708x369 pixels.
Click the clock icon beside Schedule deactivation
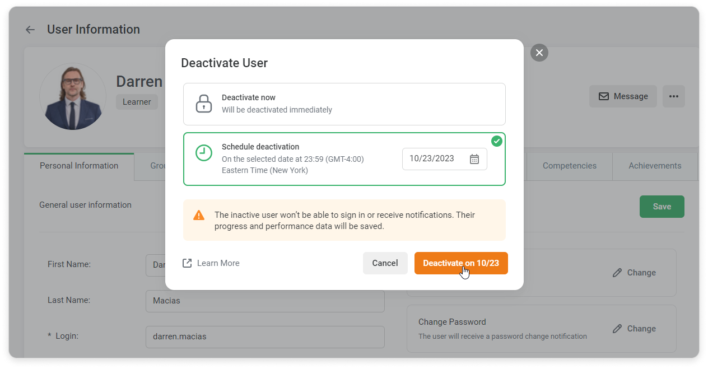pos(204,153)
